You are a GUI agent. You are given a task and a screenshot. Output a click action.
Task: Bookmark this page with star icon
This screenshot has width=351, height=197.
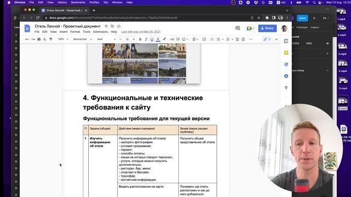click(x=259, y=18)
